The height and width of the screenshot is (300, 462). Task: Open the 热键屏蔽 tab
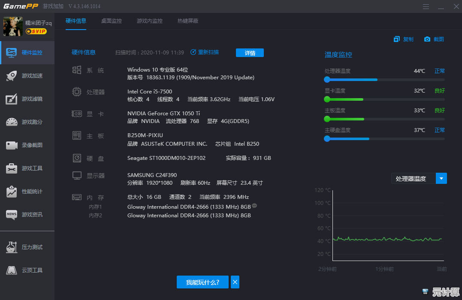(x=188, y=21)
